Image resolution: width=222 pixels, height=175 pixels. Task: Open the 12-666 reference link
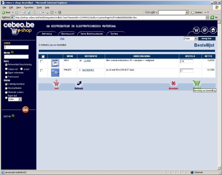point(87,60)
